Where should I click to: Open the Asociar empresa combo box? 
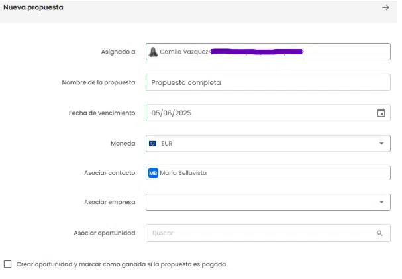tap(268, 202)
